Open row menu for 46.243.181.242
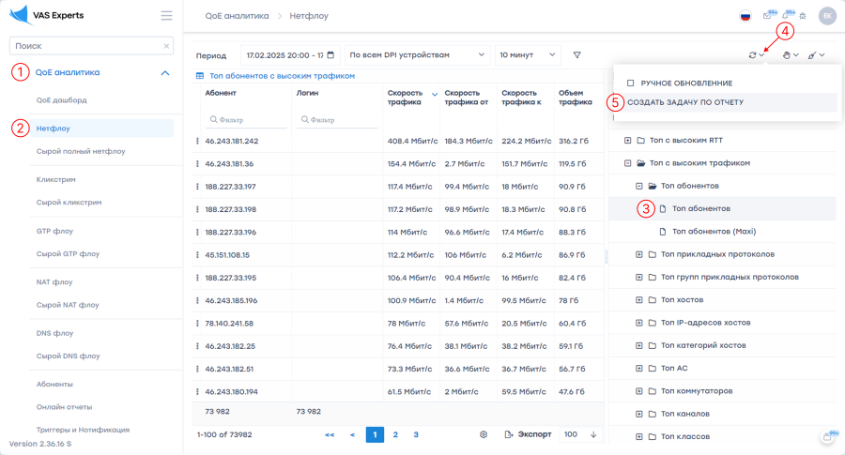Image resolution: width=845 pixels, height=455 pixels. point(197,141)
